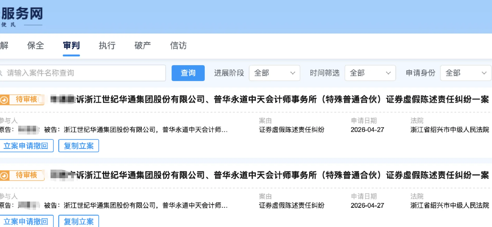The image size is (492, 227).
Task: Click the blue 查询 button
Action: [x=188, y=73]
